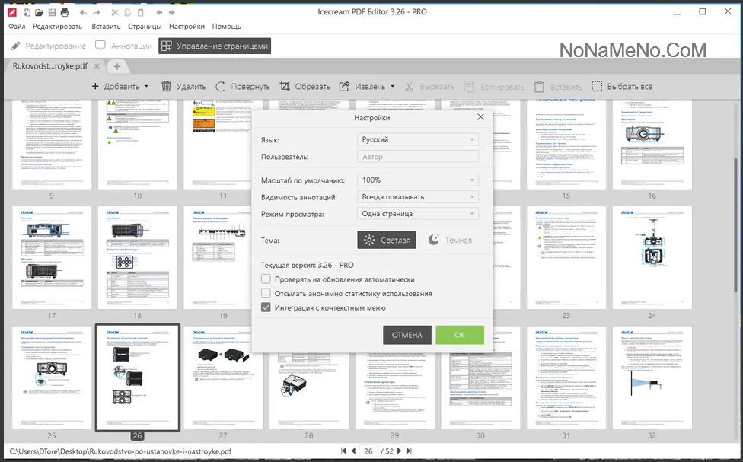Viewport: 743px width, 462px height.
Task: Enable Проверять на обновления автоматически checkbox
Action: [266, 279]
